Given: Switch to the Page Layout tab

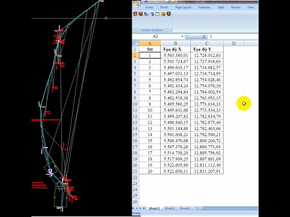Looking at the screenshot, I should [183, 7].
